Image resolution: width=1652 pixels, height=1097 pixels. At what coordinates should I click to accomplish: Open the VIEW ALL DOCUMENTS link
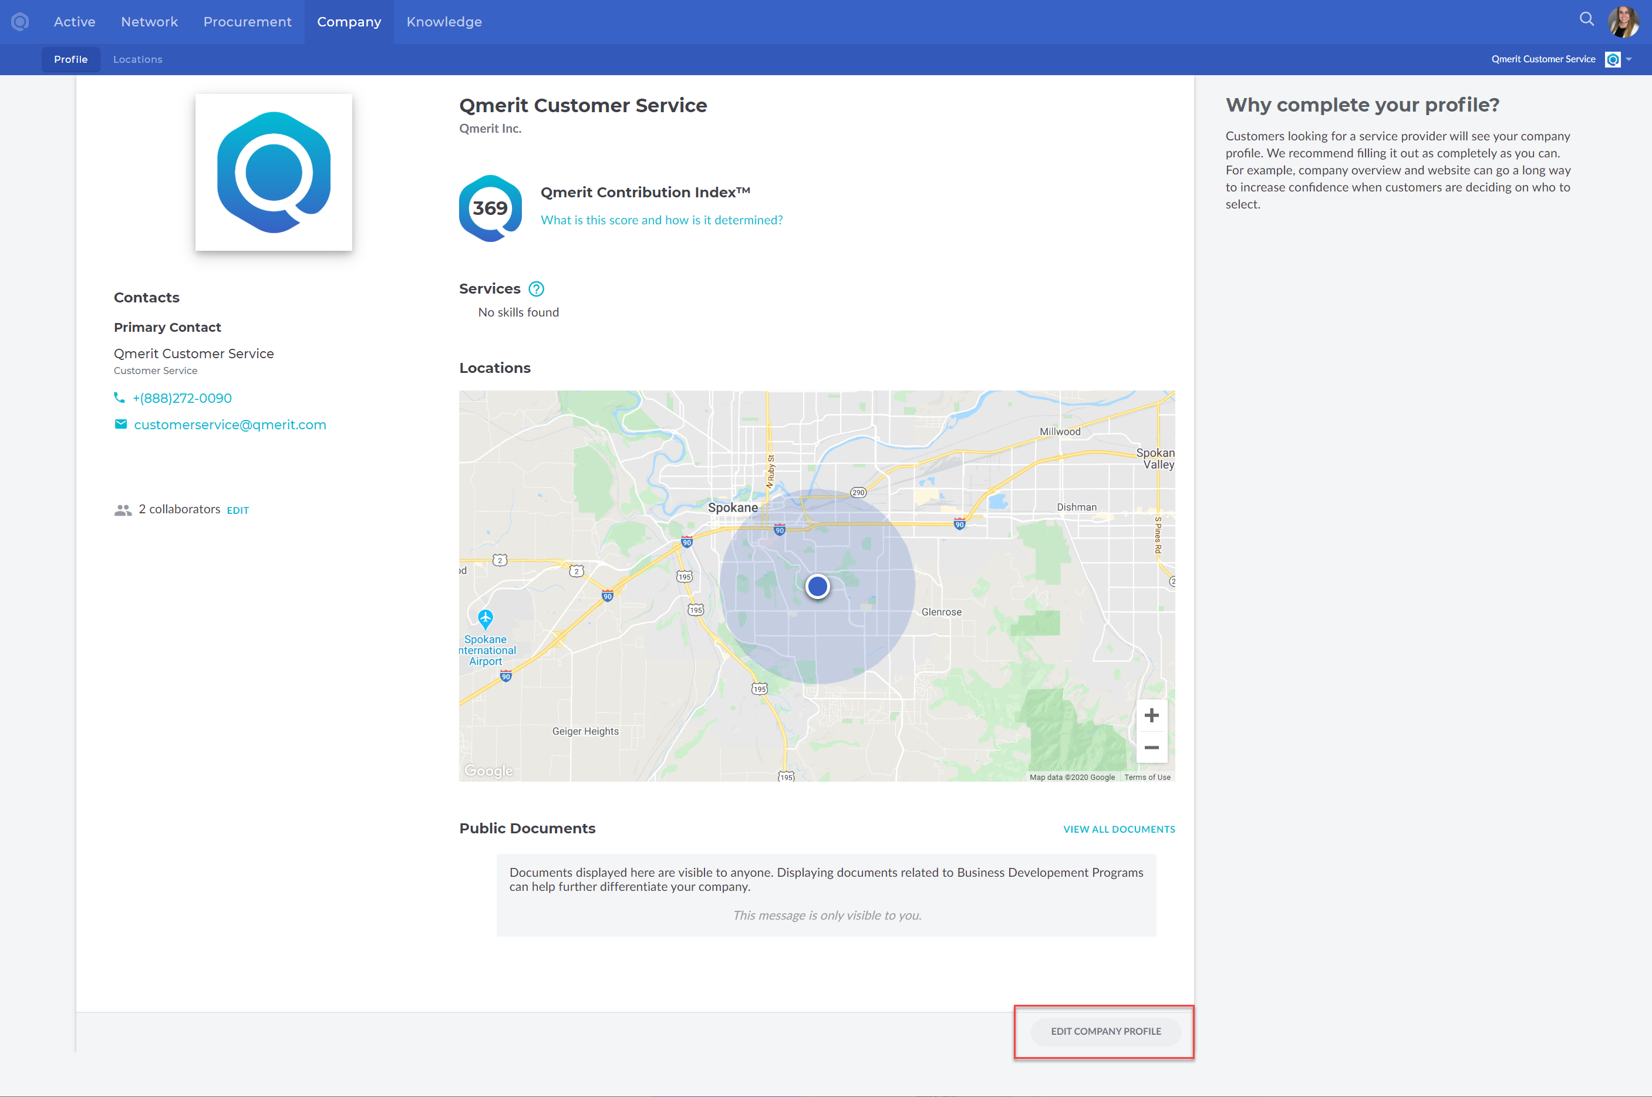click(1118, 829)
